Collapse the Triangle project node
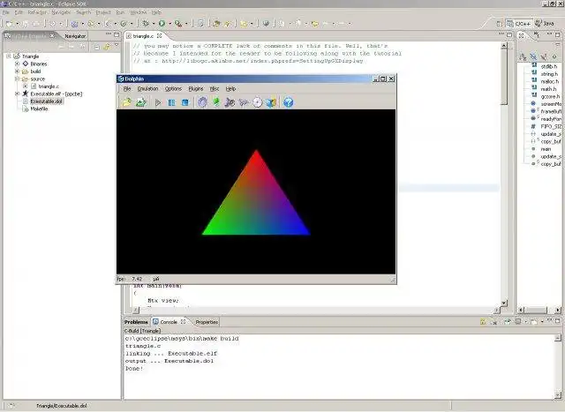The height and width of the screenshot is (412, 565). click(x=8, y=56)
